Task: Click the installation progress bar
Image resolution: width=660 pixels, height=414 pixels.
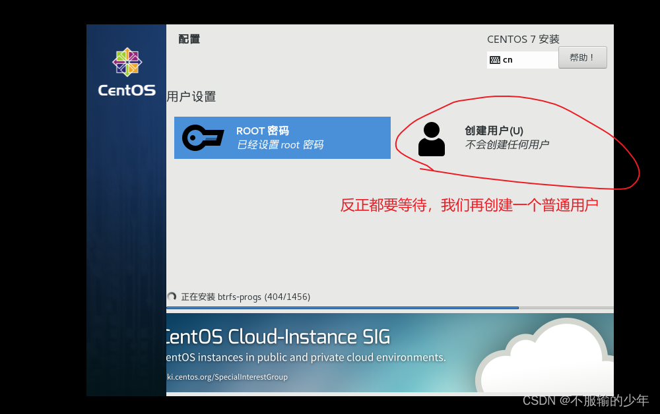Action: coord(390,308)
